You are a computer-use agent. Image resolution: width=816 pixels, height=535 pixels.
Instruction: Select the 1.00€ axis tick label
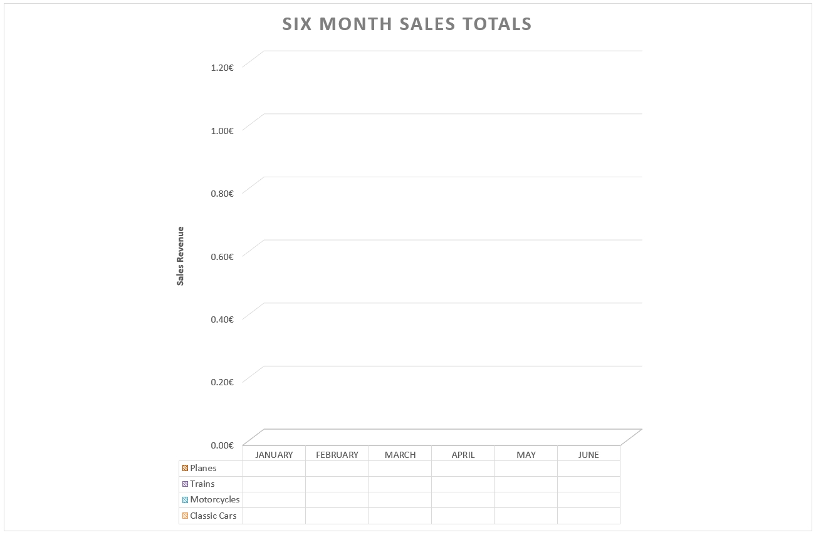(222, 130)
